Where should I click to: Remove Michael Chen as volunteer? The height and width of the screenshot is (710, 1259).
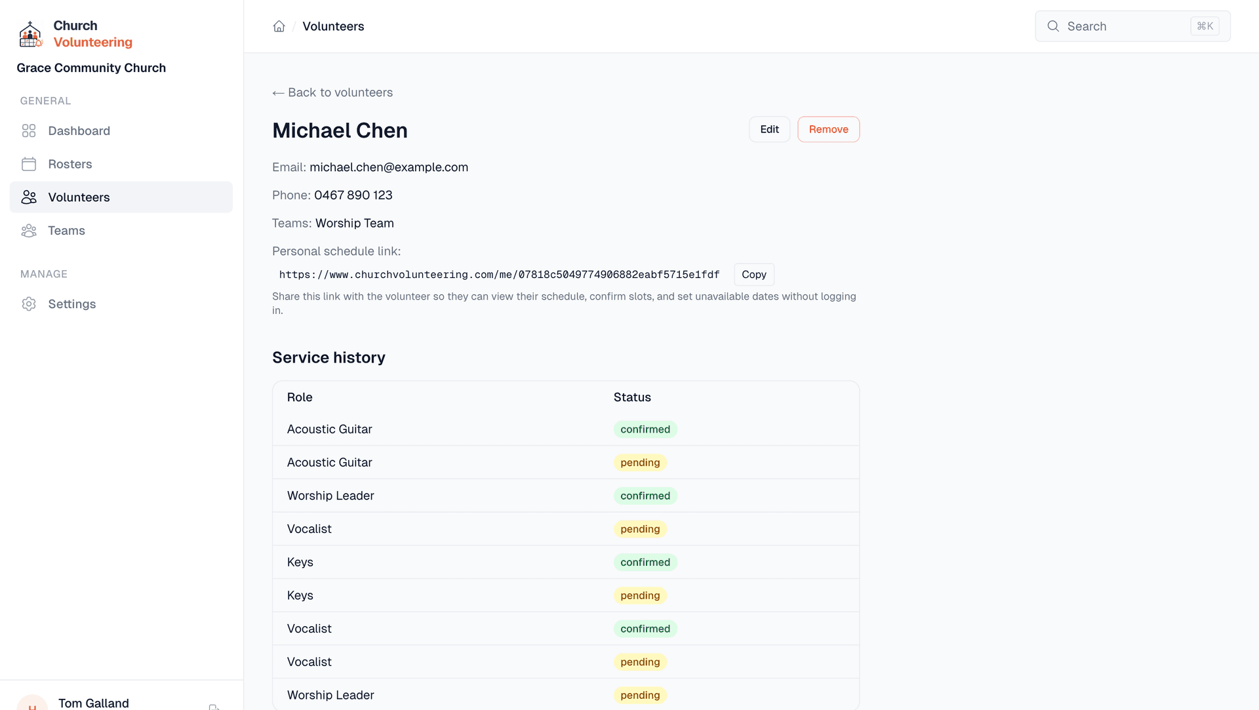(828, 129)
